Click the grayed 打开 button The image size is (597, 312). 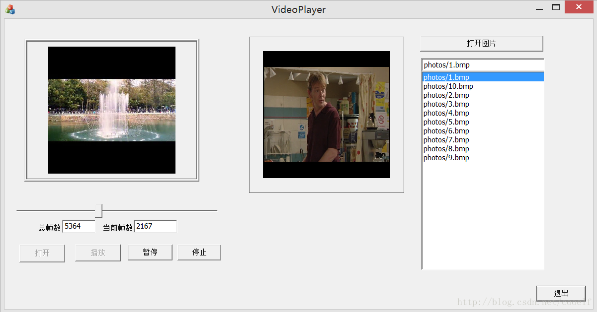tap(42, 253)
